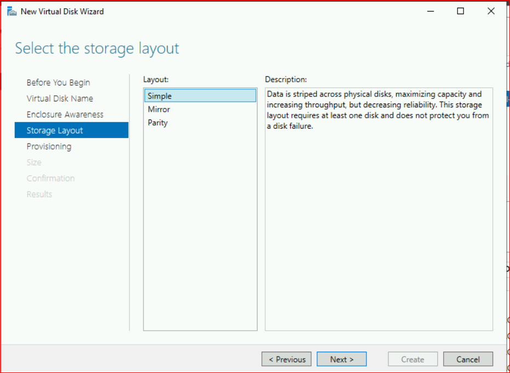Go to the Before You Begin step

point(58,83)
